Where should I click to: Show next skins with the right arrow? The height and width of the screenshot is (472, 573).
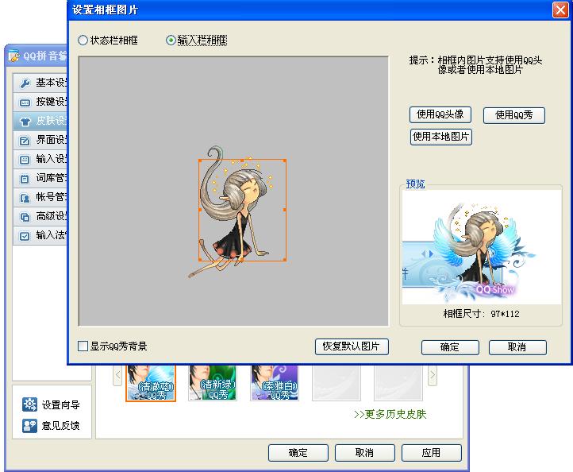433,375
